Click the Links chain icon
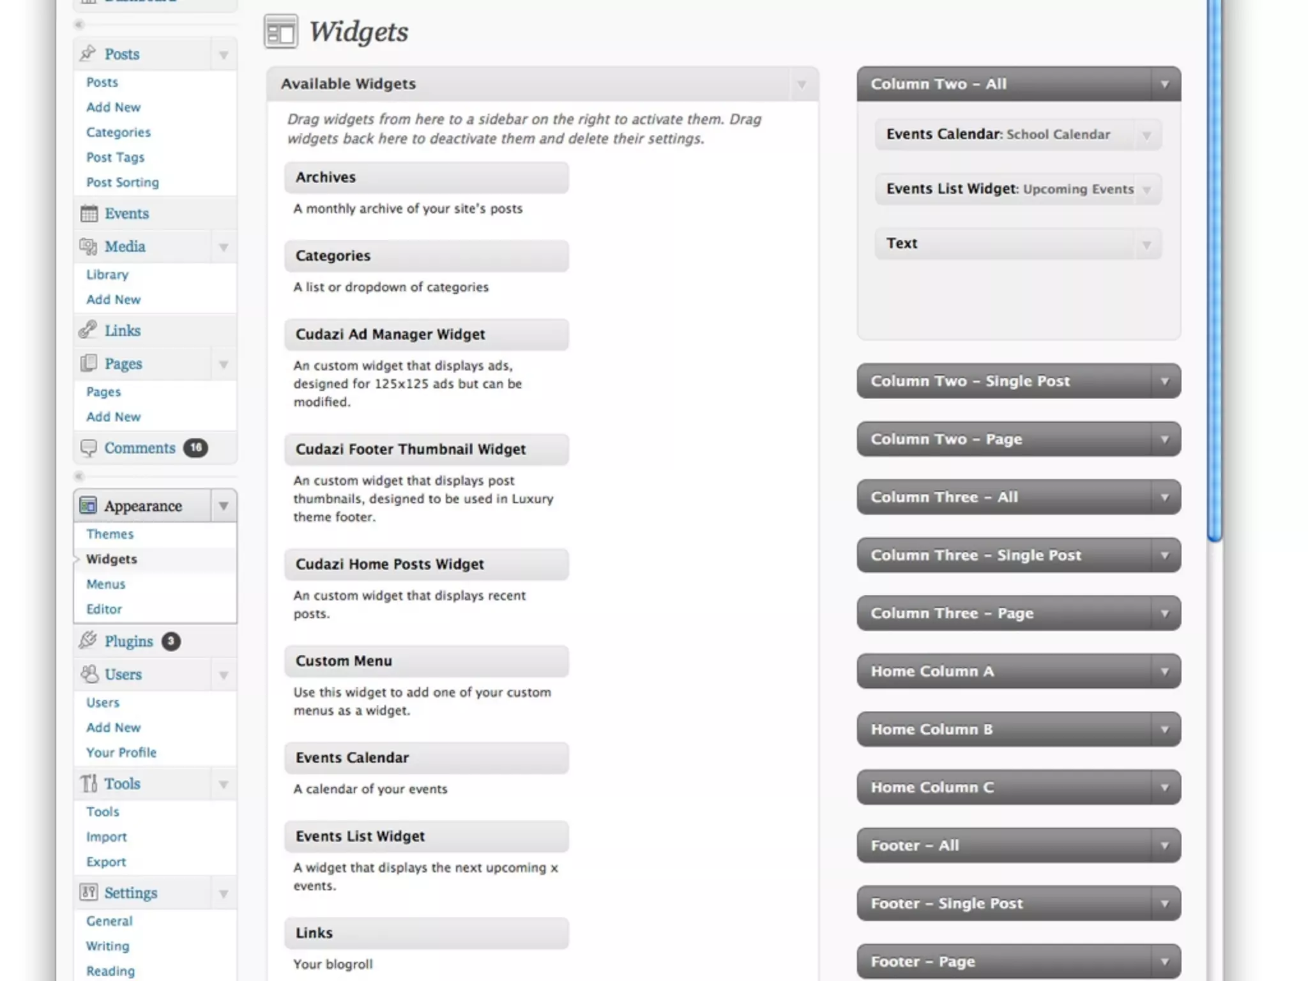This screenshot has width=1308, height=981. point(88,330)
